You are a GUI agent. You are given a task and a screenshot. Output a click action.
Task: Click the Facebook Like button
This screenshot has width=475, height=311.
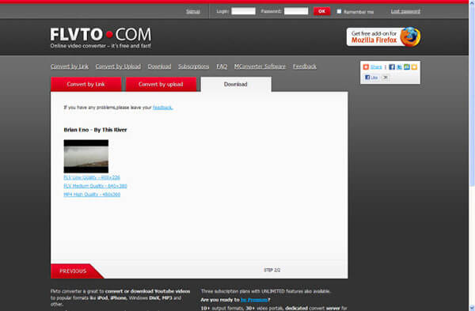[x=371, y=78]
